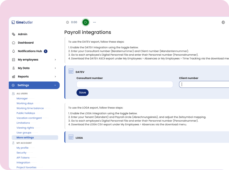
Task: Open Viewing rights settings
Action: pyautogui.click(x=25, y=128)
